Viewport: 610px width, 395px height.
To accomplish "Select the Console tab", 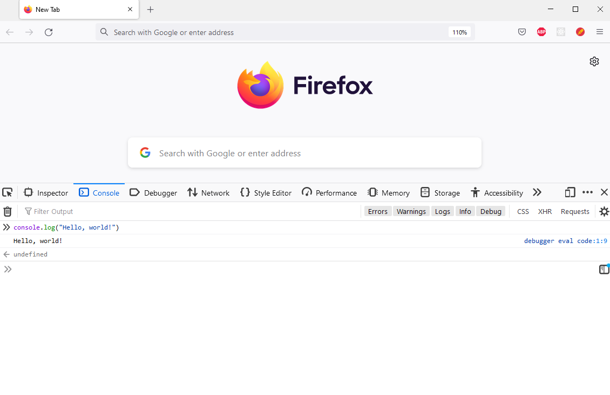I will [x=99, y=192].
